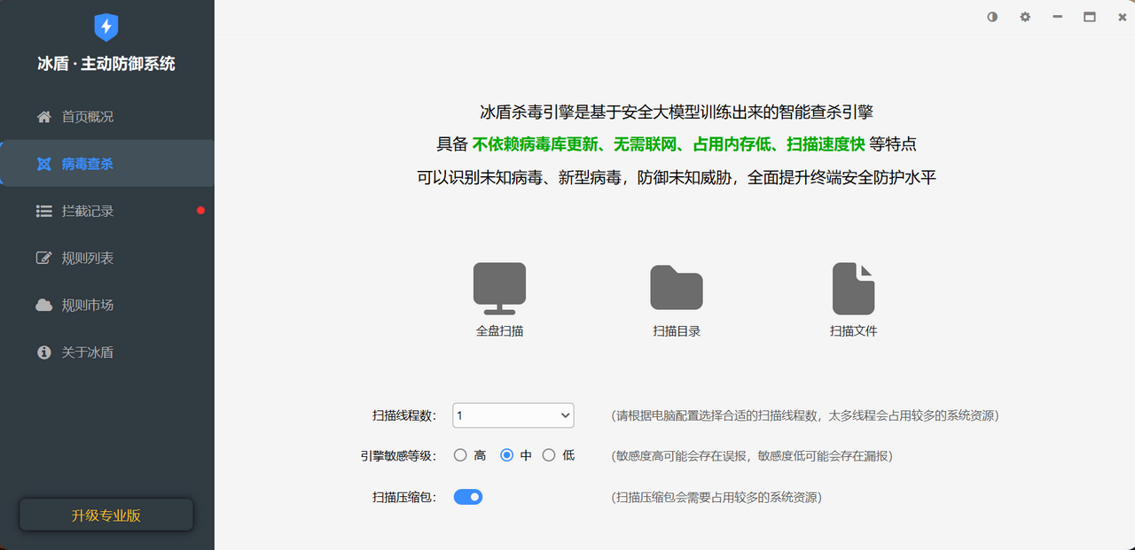Open settings via the gear icon
The width and height of the screenshot is (1135, 550).
1025,17
